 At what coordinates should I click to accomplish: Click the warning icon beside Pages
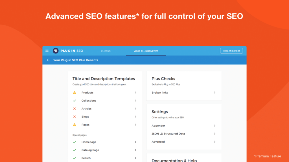tap(75, 125)
